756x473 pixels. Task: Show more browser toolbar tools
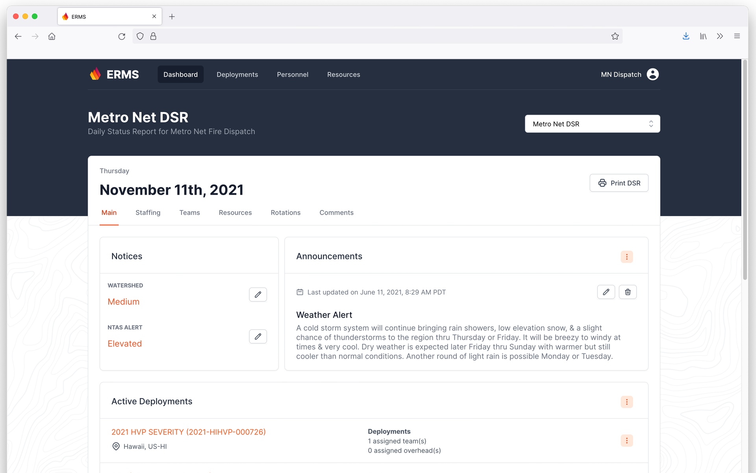(720, 36)
